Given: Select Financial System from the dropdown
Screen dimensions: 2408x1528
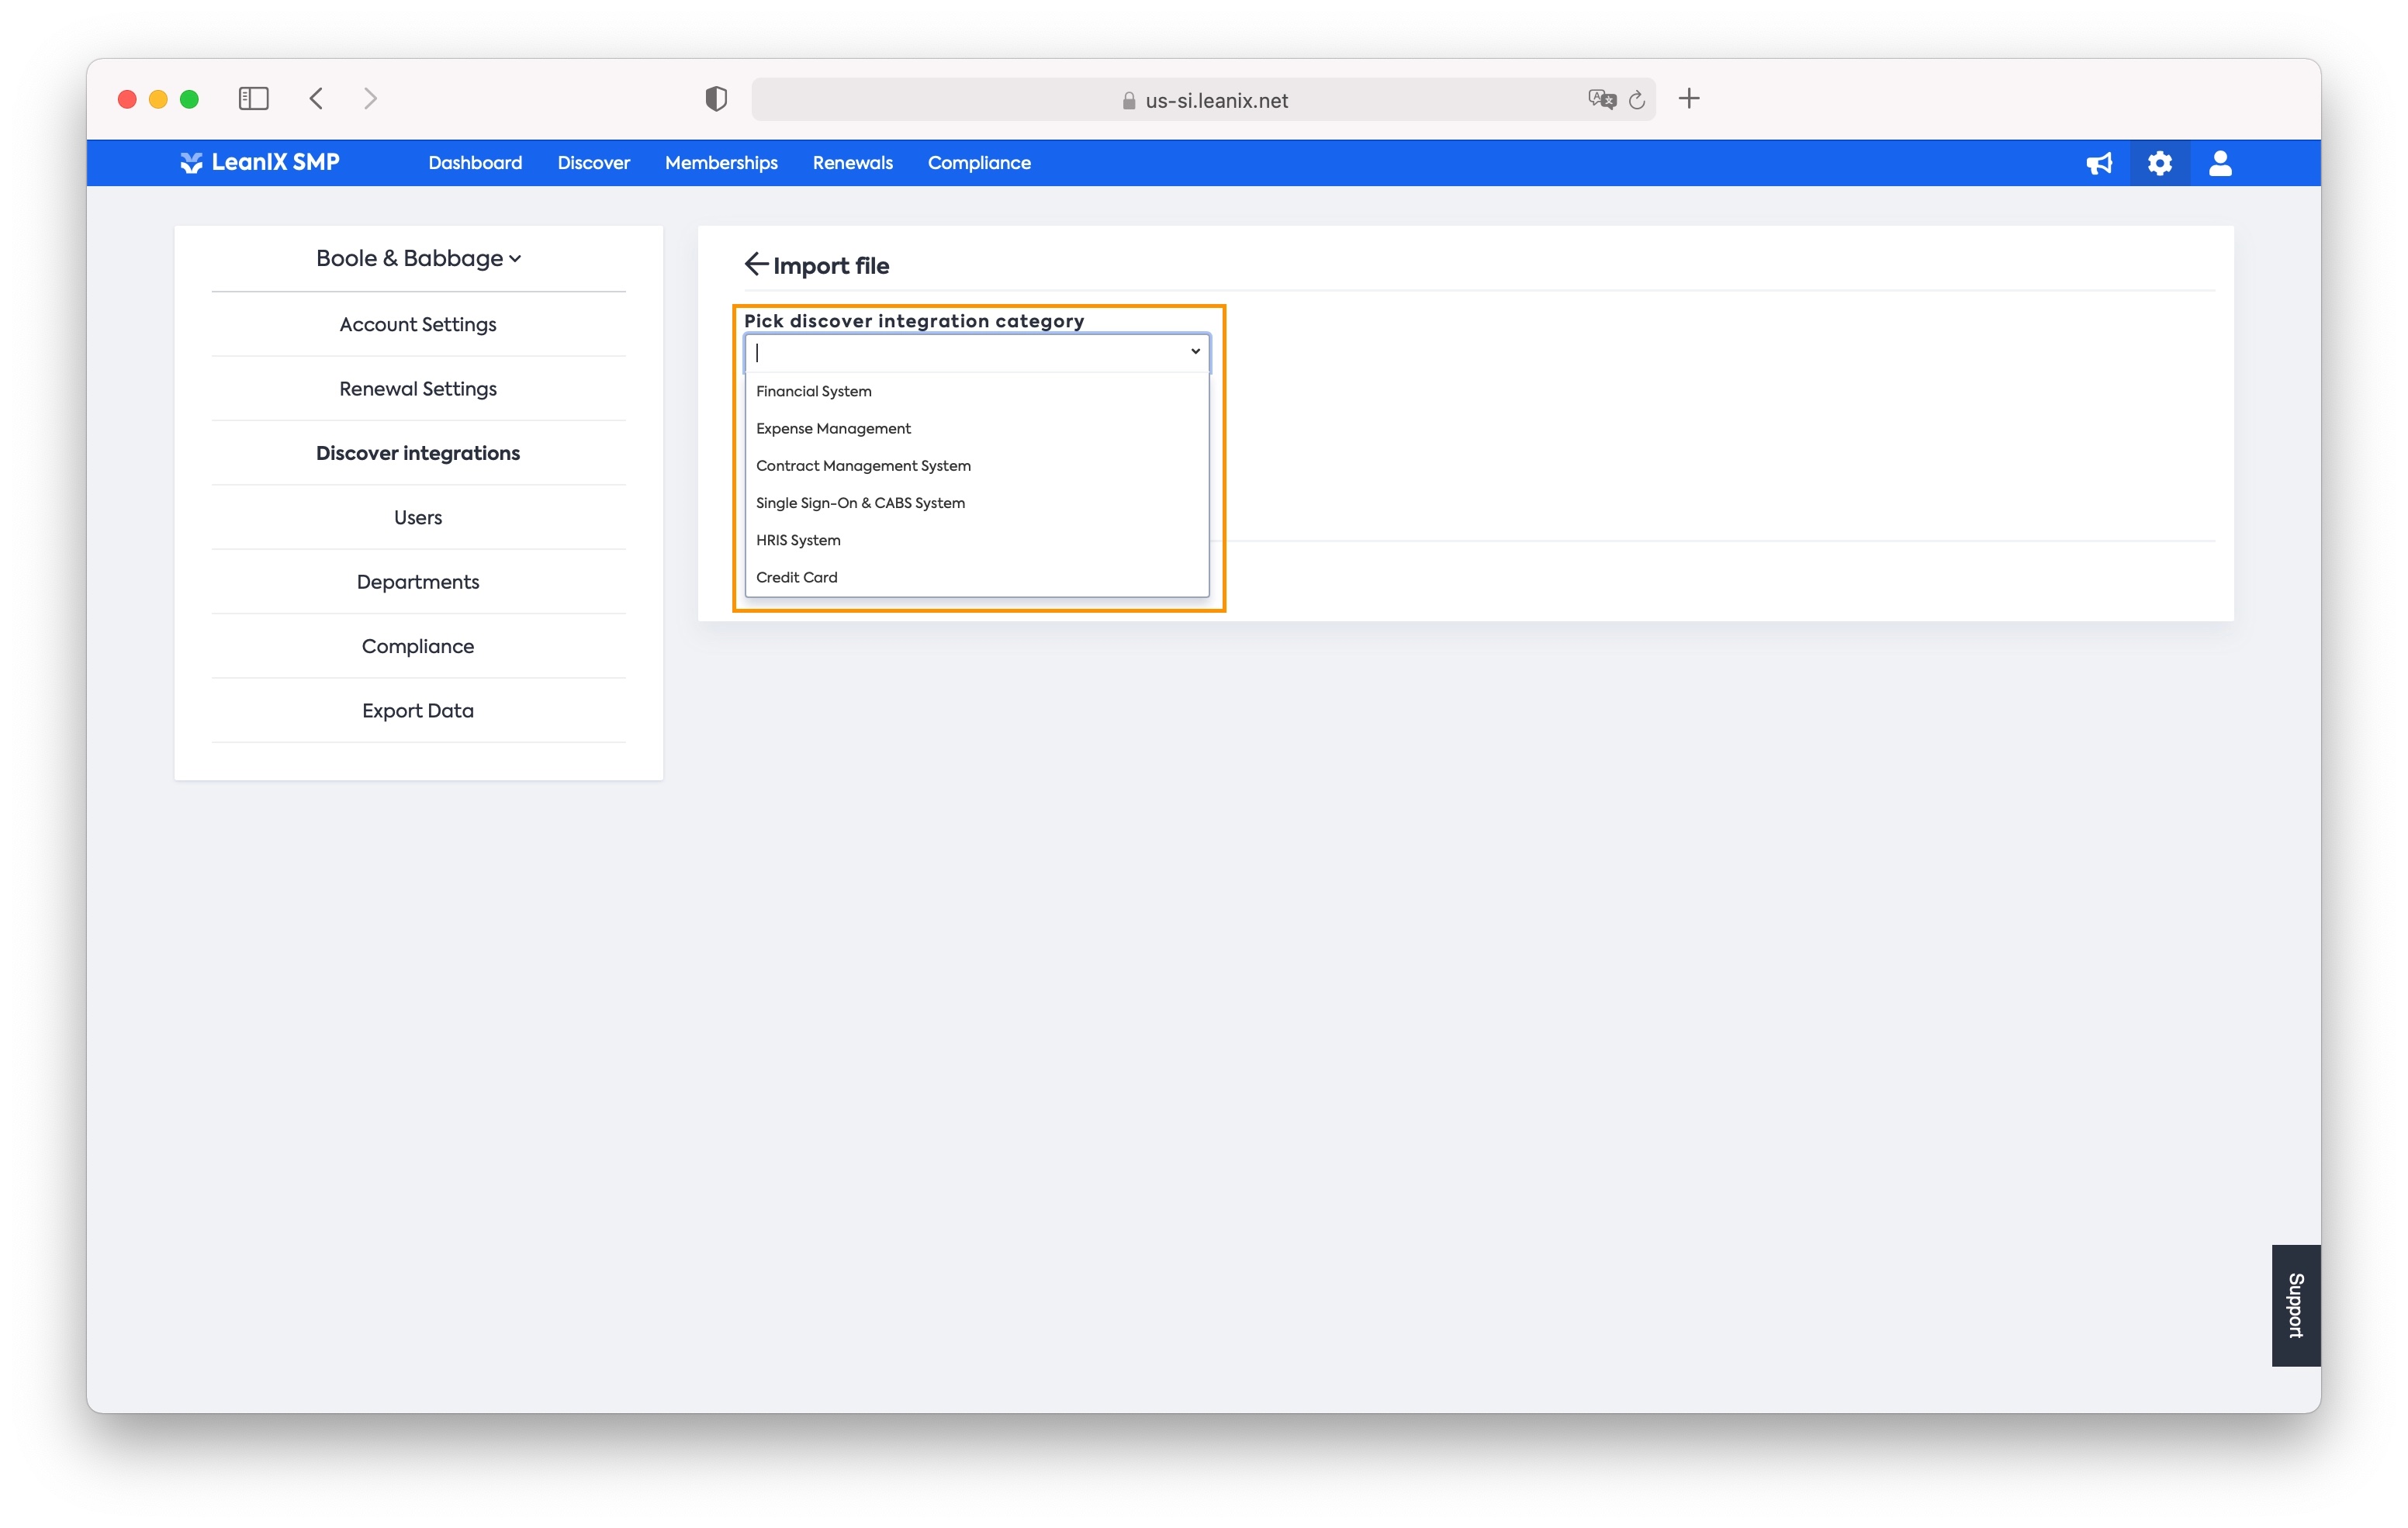Looking at the screenshot, I should click(813, 391).
